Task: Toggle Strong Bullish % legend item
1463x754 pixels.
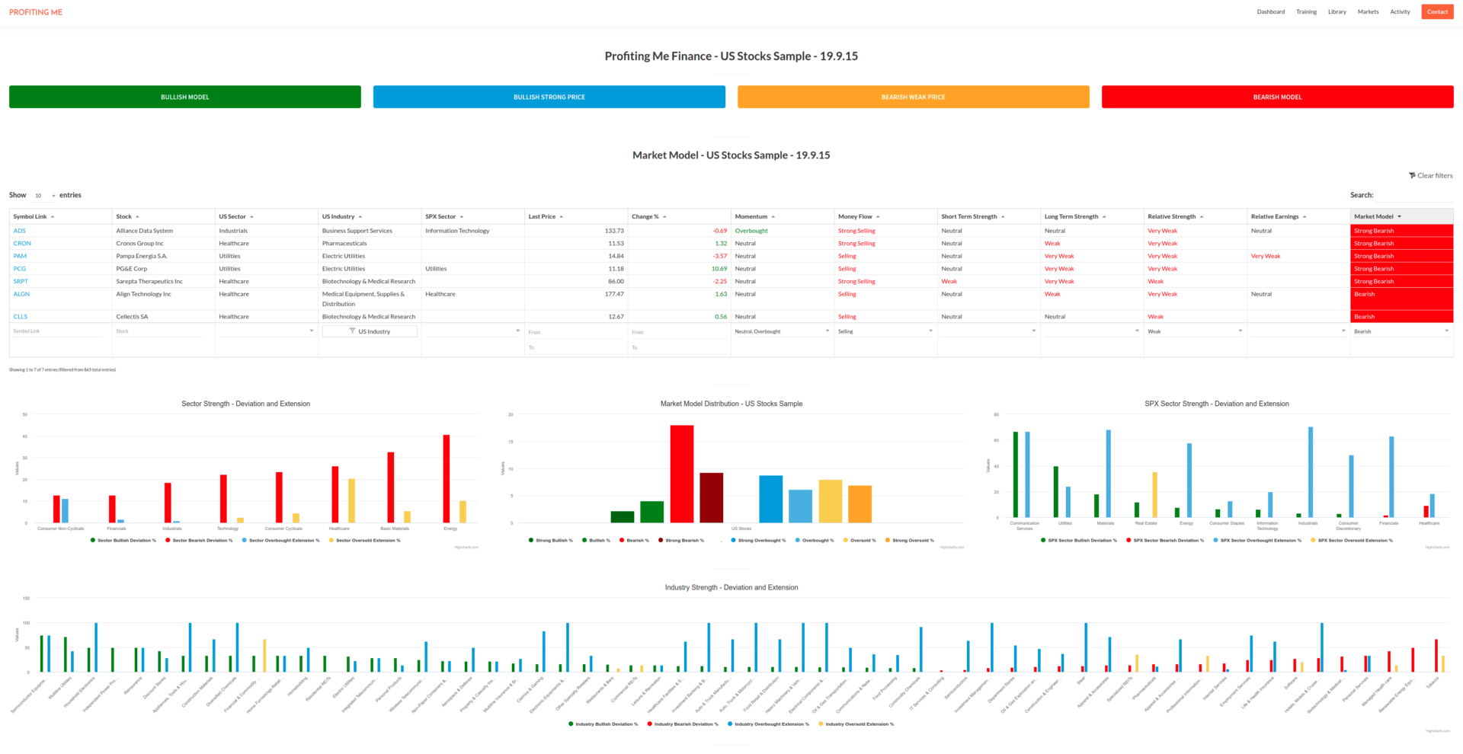Action: pyautogui.click(x=551, y=541)
